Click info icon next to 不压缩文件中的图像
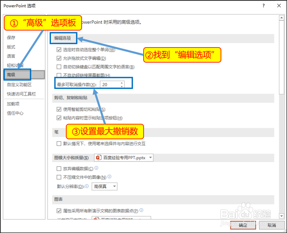The height and width of the screenshot is (233, 287). 109,176
